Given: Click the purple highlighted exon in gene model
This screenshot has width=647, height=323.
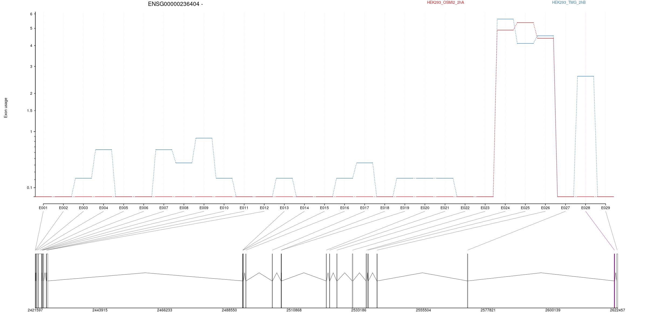Looking at the screenshot, I should coord(614,281).
